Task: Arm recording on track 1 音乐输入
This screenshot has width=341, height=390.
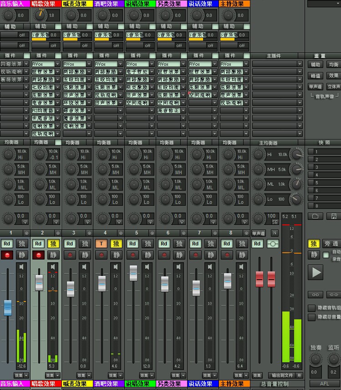Action: [x=7, y=255]
